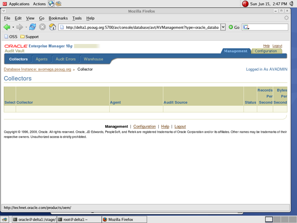
Task: Click the green Back arrow in Firefox
Action: [x=7, y=27]
